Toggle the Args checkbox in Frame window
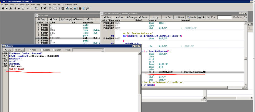The image size is (255, 112). (x=30, y=50)
